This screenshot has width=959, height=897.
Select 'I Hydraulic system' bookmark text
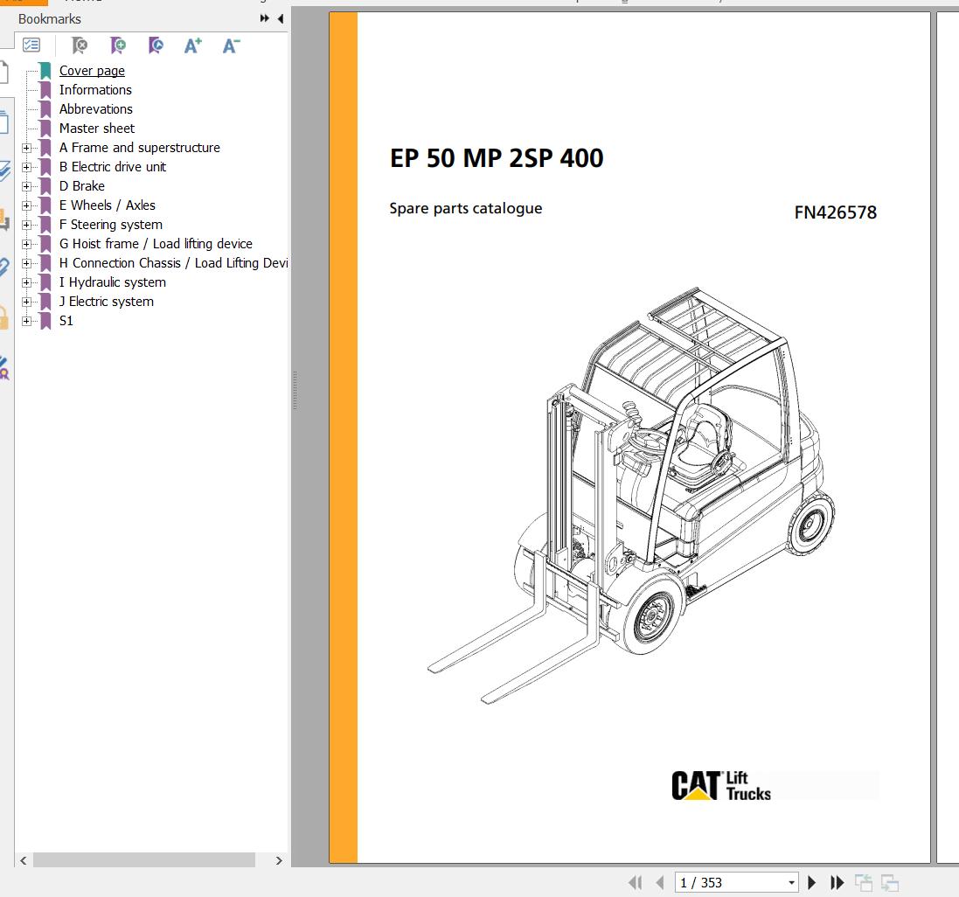pos(113,282)
